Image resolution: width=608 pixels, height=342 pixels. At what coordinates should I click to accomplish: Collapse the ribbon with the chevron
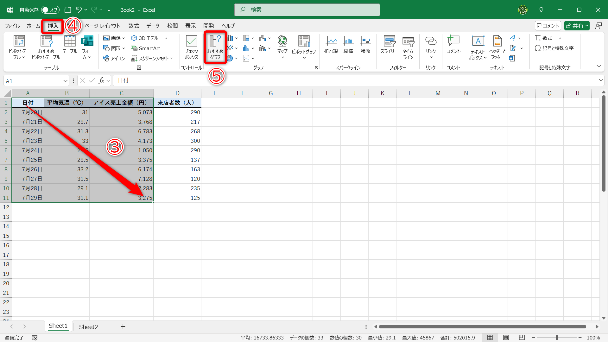pyautogui.click(x=598, y=66)
